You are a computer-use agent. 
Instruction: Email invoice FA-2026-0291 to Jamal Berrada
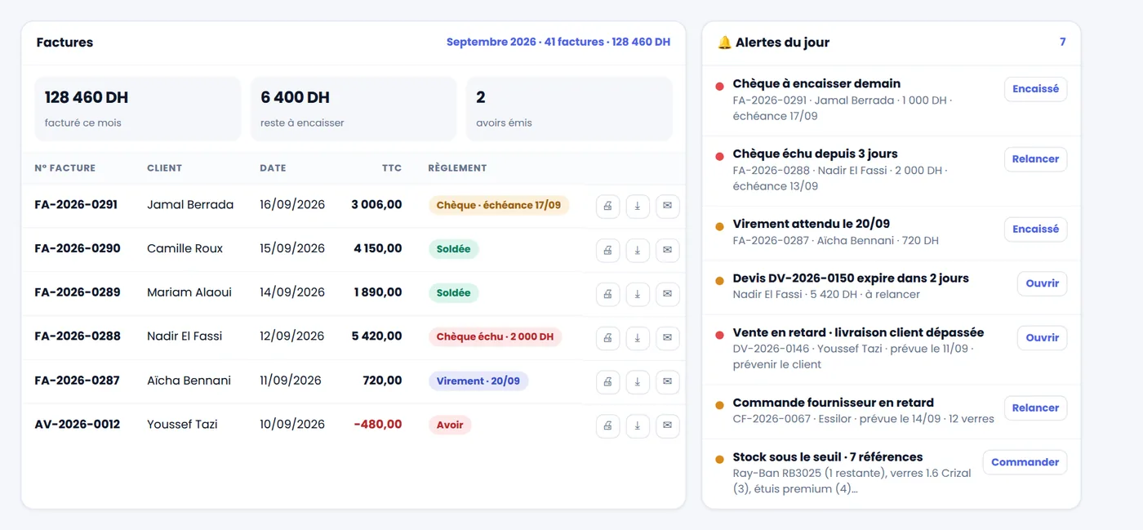click(x=667, y=206)
